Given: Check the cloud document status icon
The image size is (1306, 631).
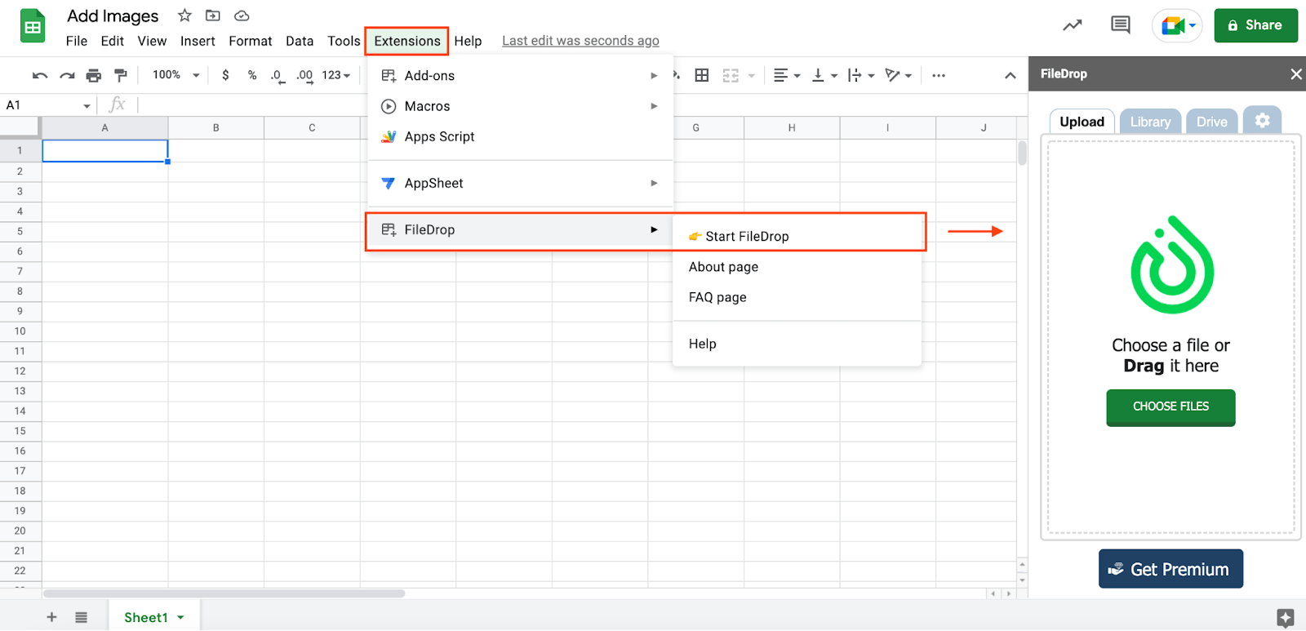Looking at the screenshot, I should 242,16.
